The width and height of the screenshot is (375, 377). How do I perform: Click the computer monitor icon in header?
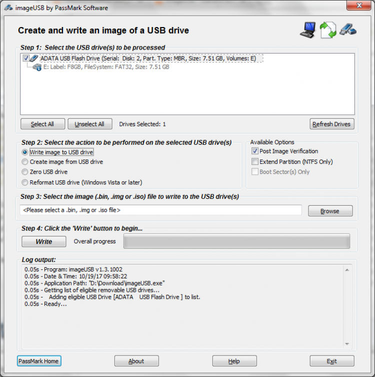[x=308, y=30]
